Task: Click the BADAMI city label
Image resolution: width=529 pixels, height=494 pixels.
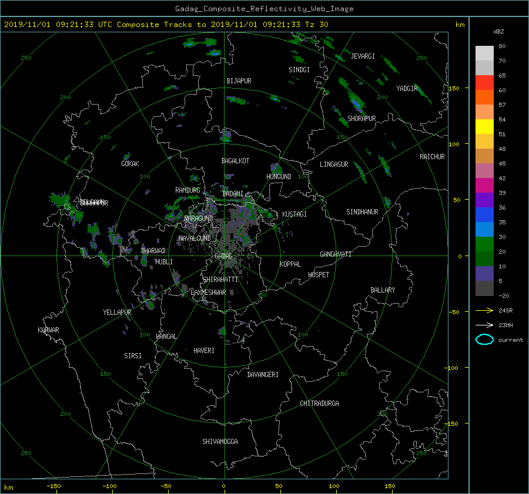Action: [233, 194]
